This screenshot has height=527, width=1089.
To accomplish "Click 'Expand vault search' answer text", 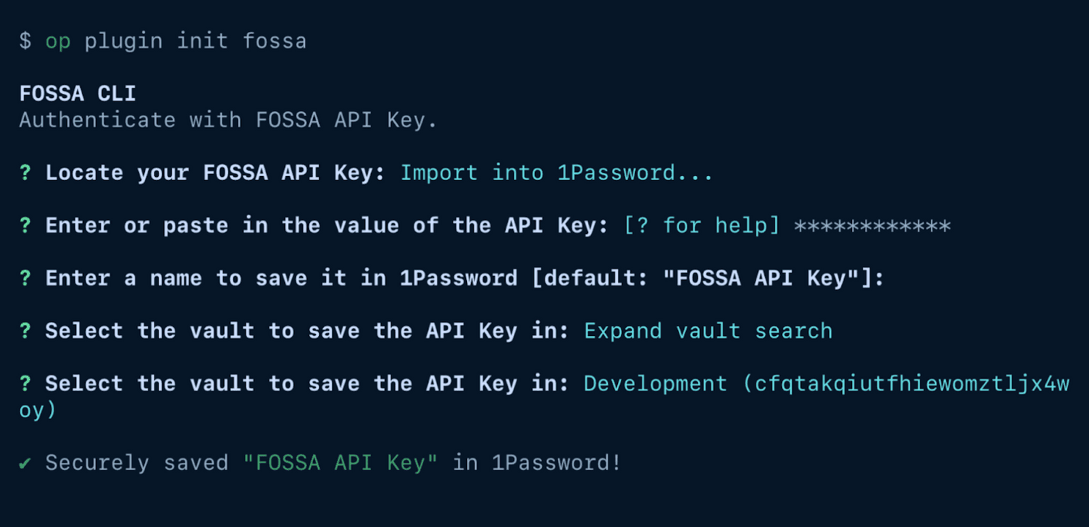I will [x=708, y=331].
